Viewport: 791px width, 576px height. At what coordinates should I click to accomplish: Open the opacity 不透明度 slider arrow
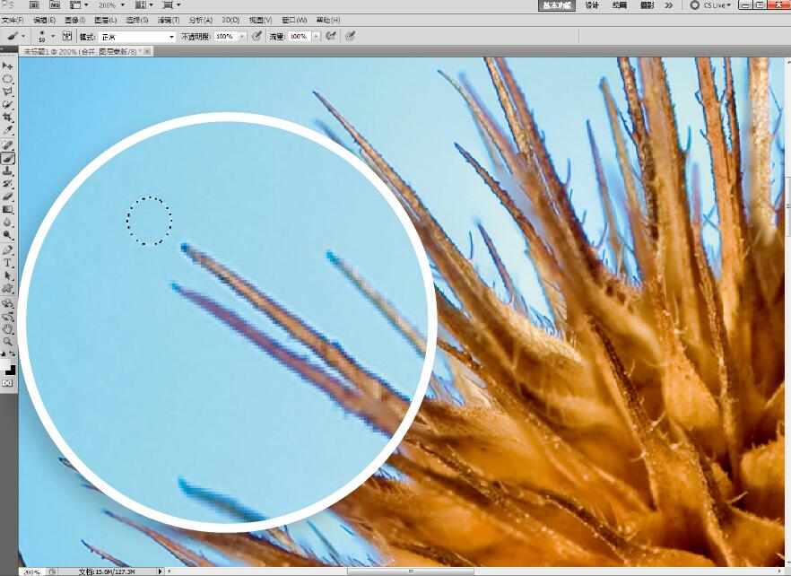coord(242,37)
